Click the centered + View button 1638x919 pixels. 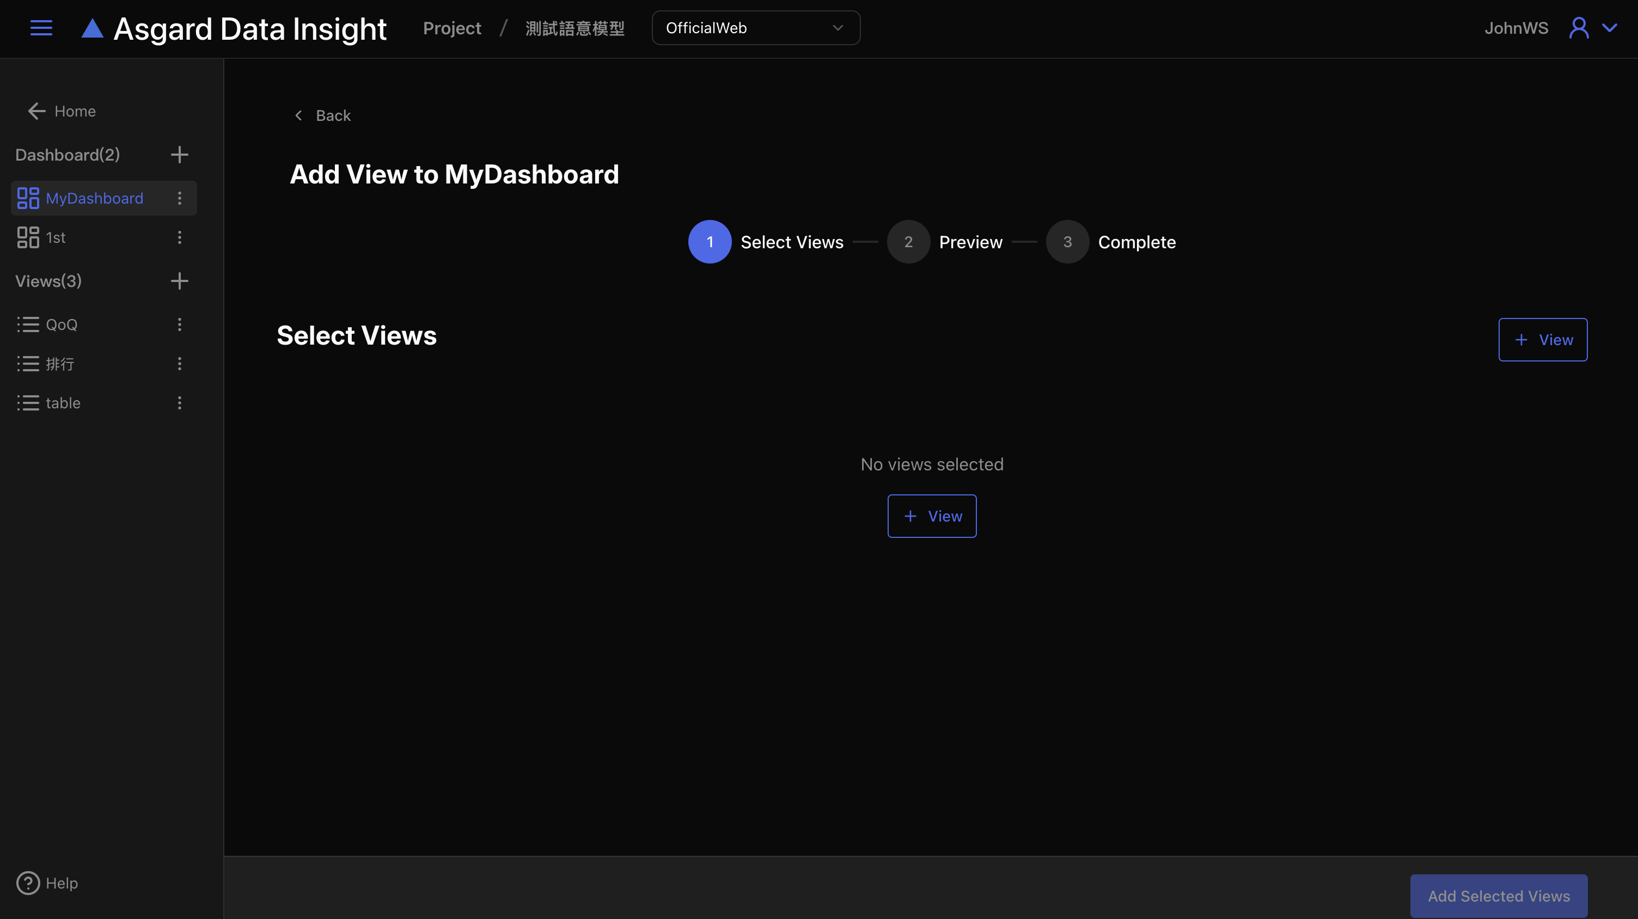pyautogui.click(x=932, y=516)
